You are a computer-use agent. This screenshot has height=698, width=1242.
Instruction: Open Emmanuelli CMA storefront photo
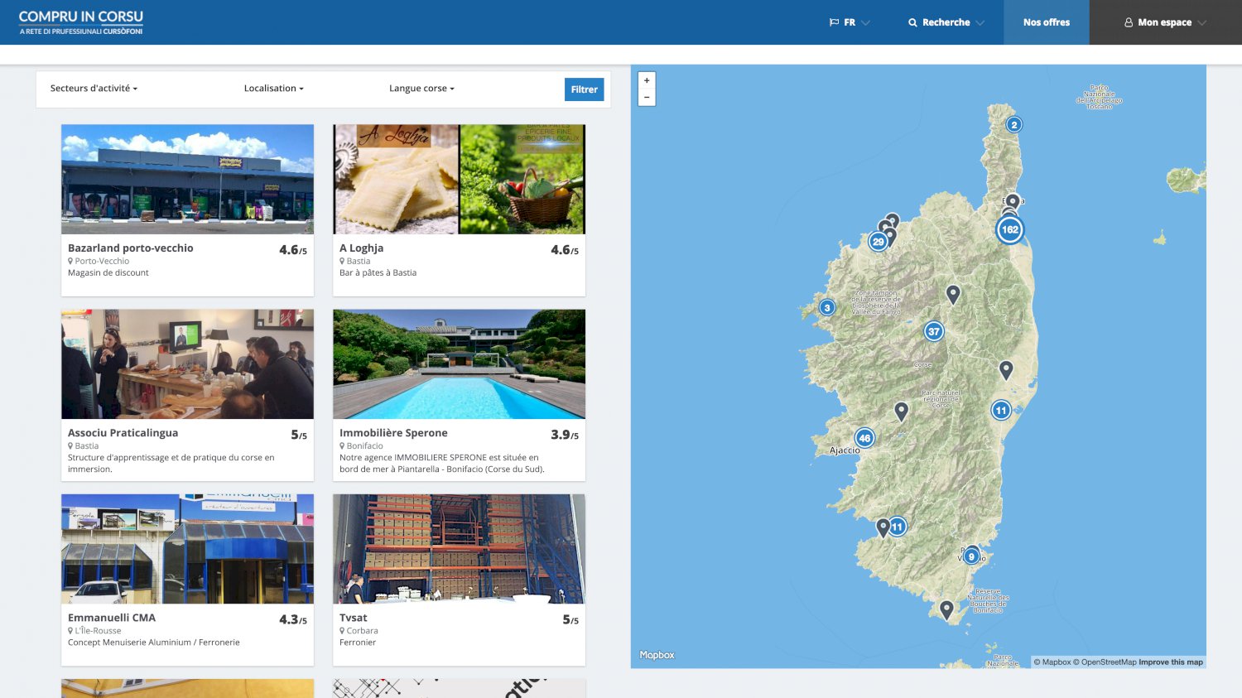tap(187, 548)
